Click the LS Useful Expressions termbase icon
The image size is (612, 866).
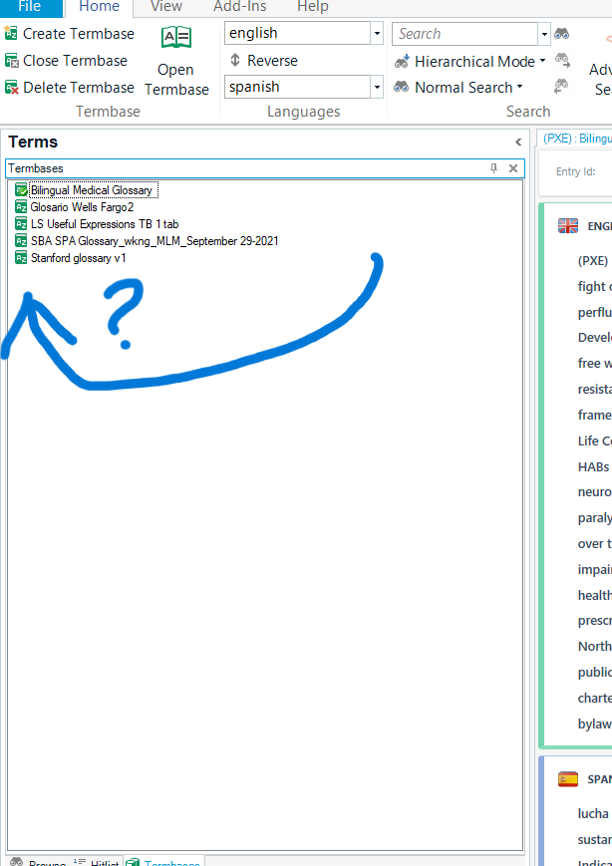pos(21,223)
